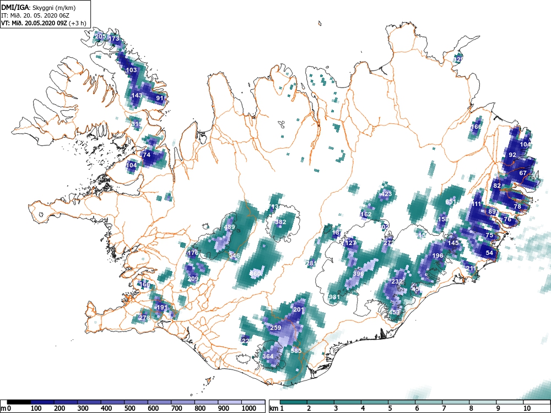Image resolution: width=551 pixels, height=413 pixels.
Task: Select the visibility value 259
Action: 275,328
